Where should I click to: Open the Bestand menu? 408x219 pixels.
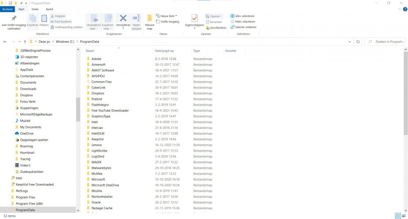click(x=8, y=9)
